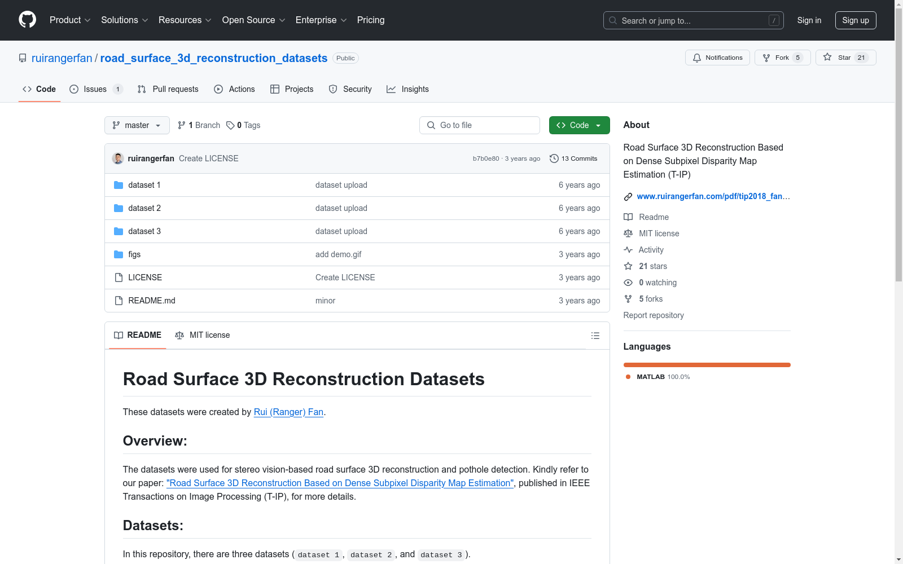Switch to the Issues tab
This screenshot has height=564, width=903.
[96, 89]
